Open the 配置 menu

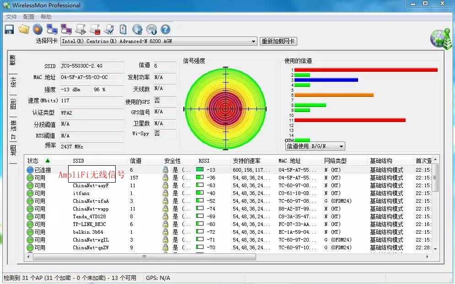(28, 16)
